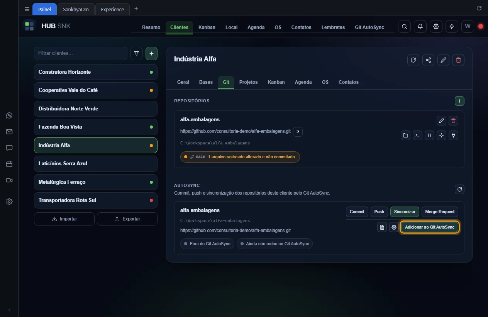
Task: Open AutoSync repository settings gear
Action: point(394,227)
